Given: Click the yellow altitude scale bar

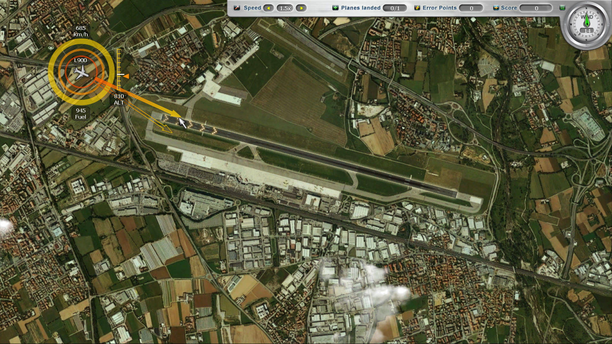Looking at the screenshot, I should [119, 64].
